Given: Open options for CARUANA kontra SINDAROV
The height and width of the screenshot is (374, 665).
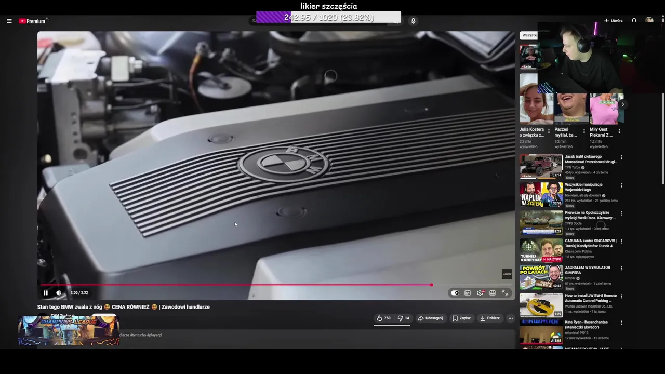Looking at the screenshot, I should pos(621,242).
